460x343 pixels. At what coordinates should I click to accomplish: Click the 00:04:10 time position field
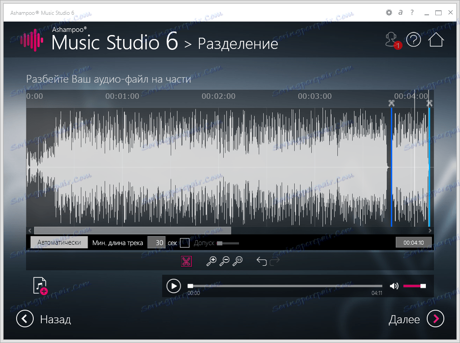pos(413,242)
